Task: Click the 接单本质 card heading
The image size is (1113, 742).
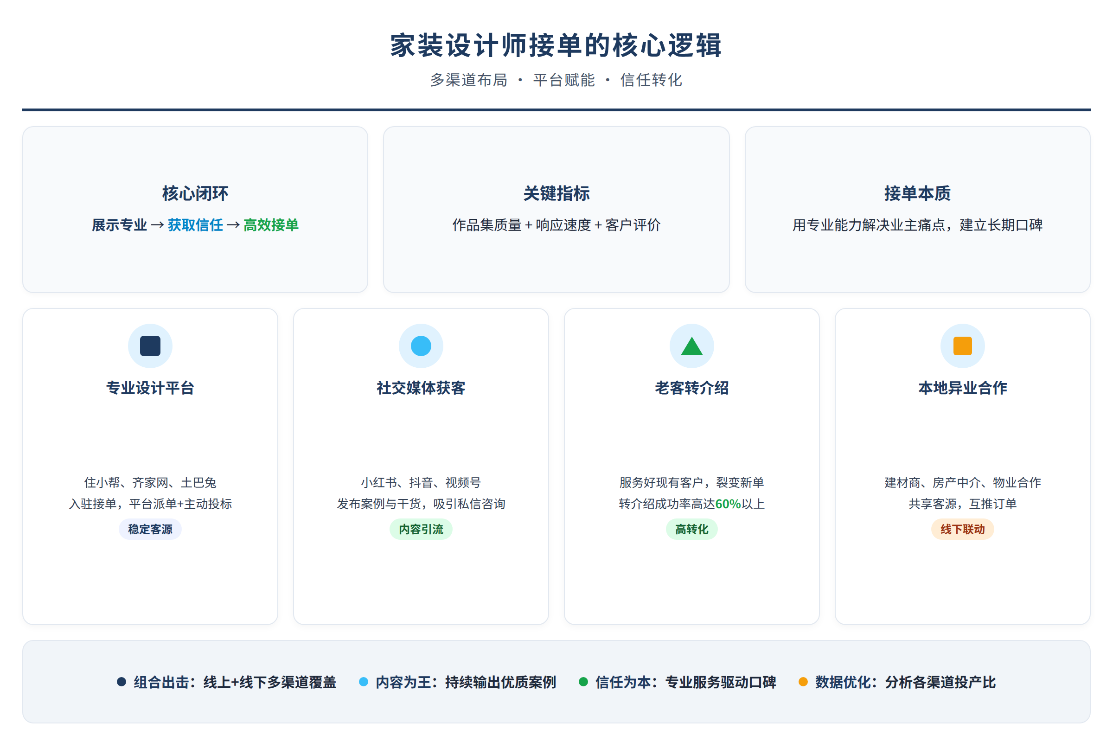Action: (x=917, y=193)
